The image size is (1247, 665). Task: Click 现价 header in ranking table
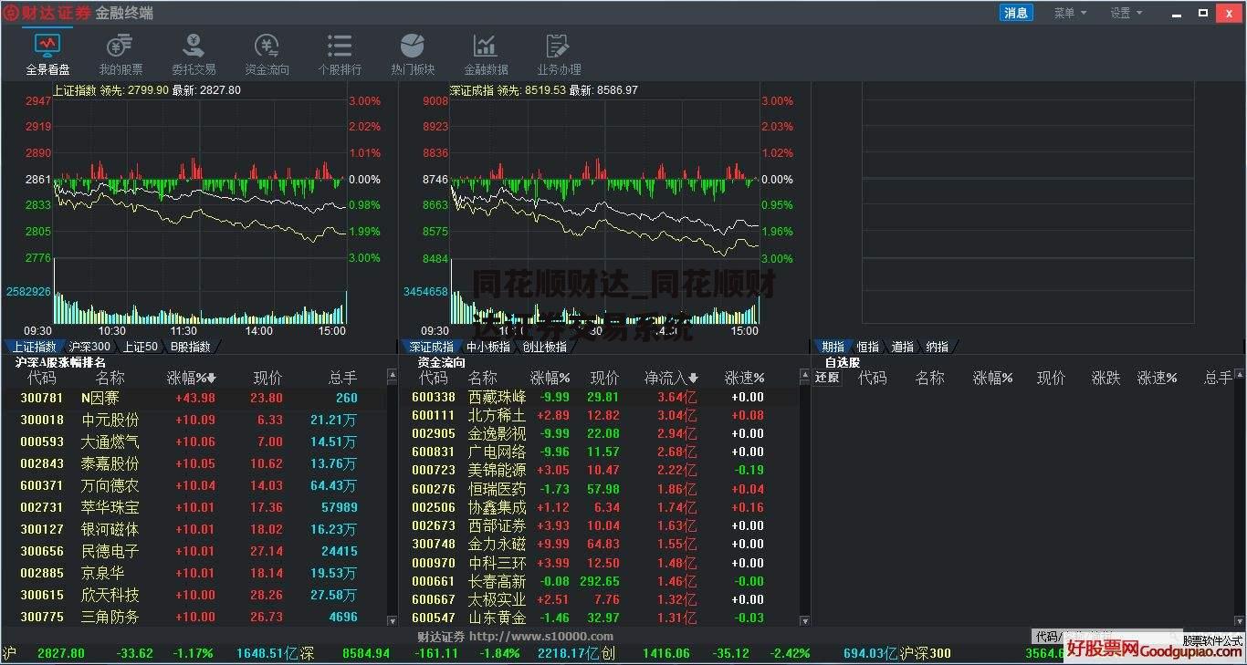click(267, 378)
